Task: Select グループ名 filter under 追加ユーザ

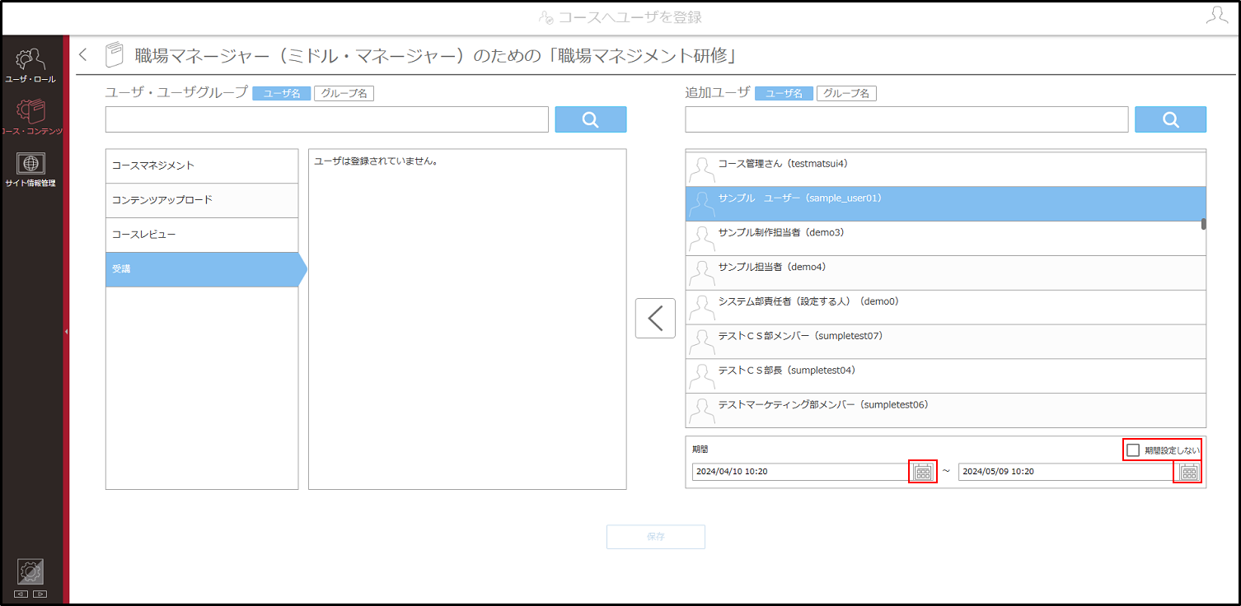Action: click(846, 94)
